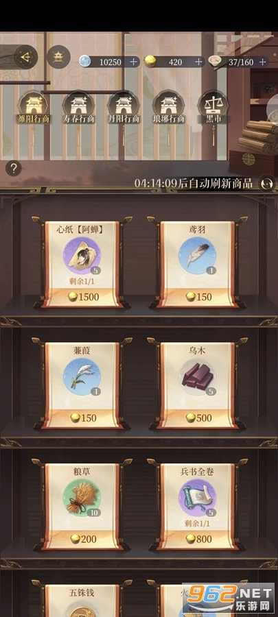Select the 琅琊行商 merchant tab
Screen dimensions: 278x617
pos(169,108)
